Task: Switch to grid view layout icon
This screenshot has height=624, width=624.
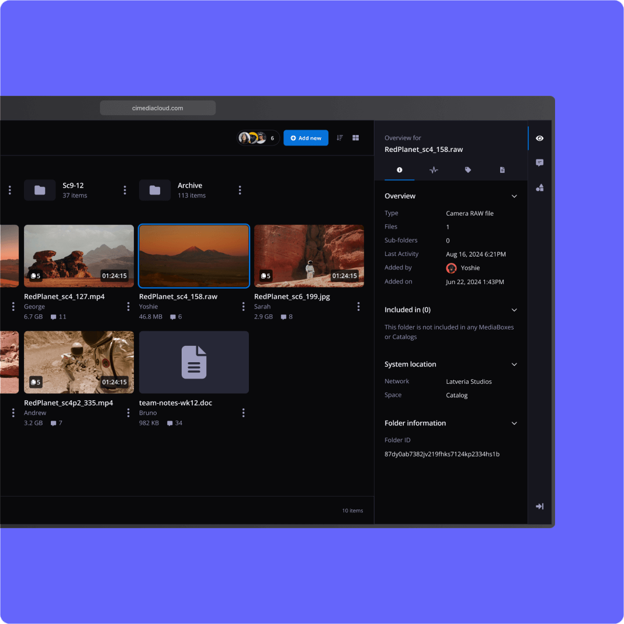Action: [x=355, y=138]
